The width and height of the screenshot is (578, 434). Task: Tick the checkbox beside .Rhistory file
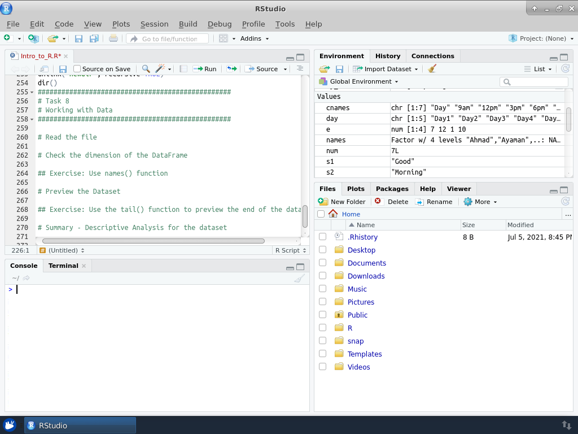(322, 237)
